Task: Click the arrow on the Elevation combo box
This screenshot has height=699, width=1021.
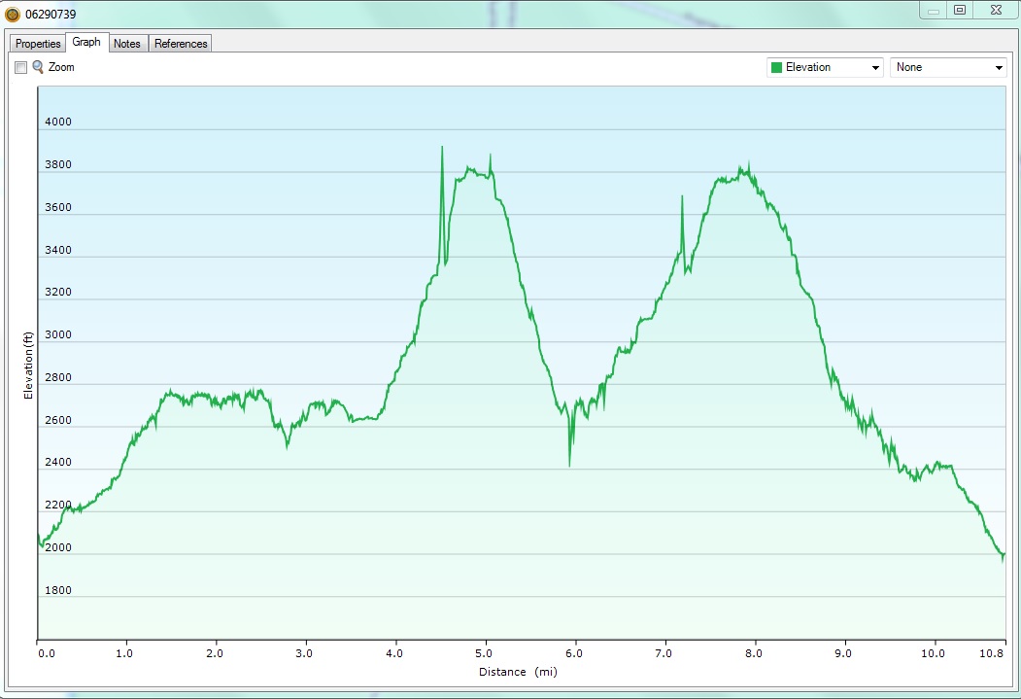Action: pyautogui.click(x=875, y=68)
